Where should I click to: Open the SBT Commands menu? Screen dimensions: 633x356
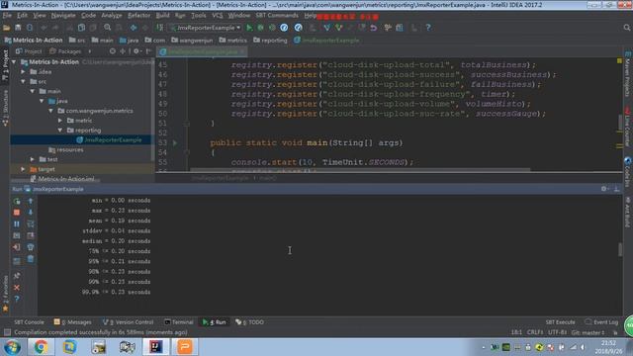[x=277, y=16]
